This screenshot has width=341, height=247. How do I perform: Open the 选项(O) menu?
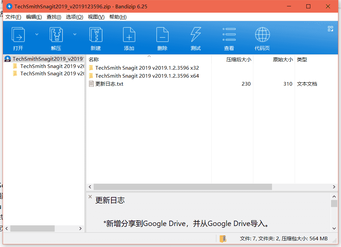pos(75,17)
